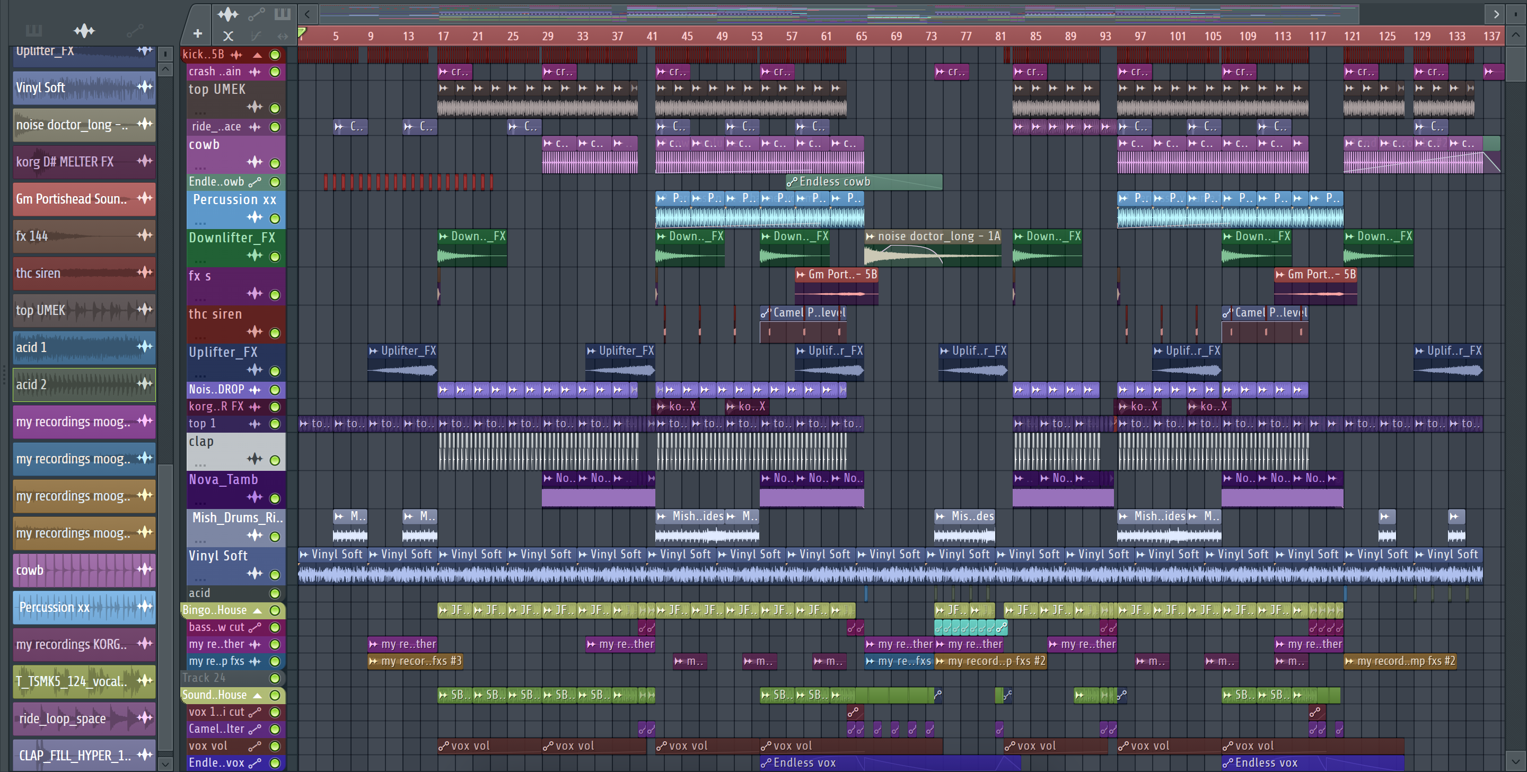Click automation icon on Endle..owb track
Screen dimensions: 1527x772
pos(255,182)
